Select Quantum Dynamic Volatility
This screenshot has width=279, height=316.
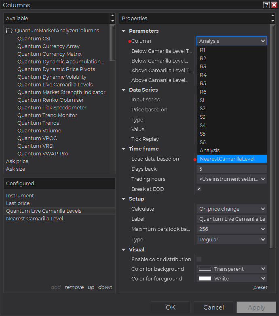coord(52,77)
